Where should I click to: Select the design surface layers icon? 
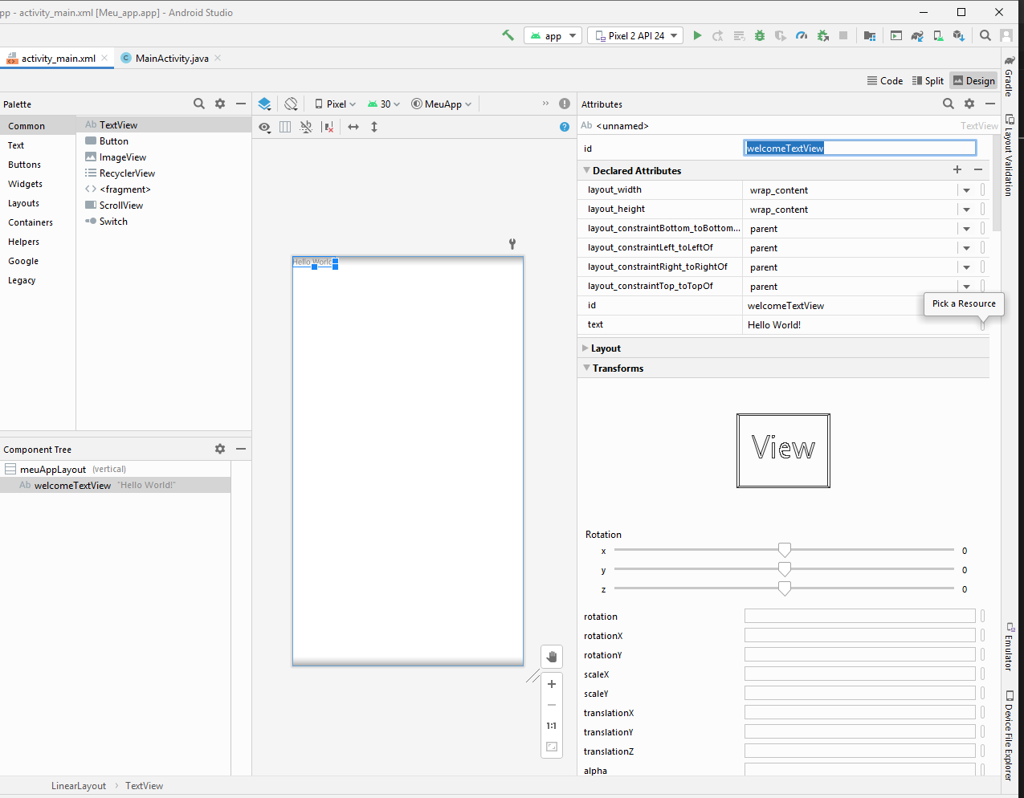pyautogui.click(x=264, y=104)
